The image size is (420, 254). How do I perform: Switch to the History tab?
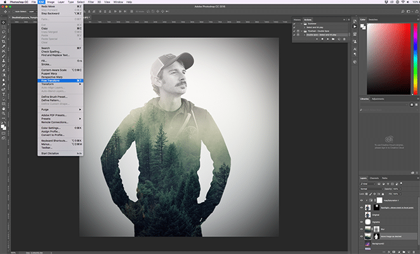(297, 20)
